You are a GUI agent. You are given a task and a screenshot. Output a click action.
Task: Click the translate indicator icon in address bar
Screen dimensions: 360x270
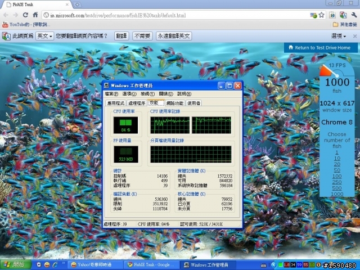pos(313,15)
